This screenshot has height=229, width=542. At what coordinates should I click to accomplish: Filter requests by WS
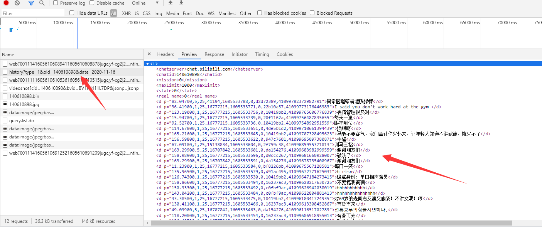[211, 13]
